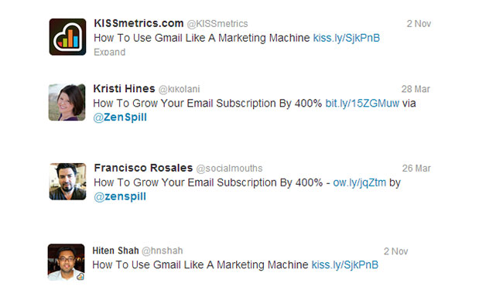Follow the bit.ly/15ZGMuw link

(x=362, y=103)
